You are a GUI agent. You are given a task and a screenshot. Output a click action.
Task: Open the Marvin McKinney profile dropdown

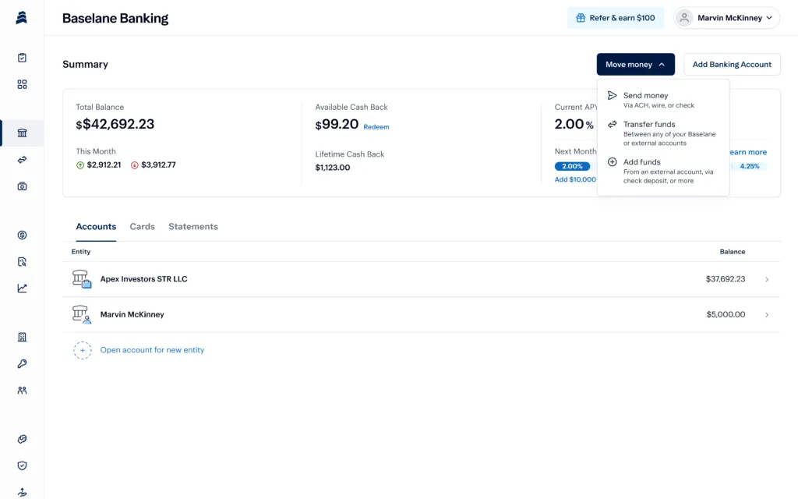click(727, 18)
